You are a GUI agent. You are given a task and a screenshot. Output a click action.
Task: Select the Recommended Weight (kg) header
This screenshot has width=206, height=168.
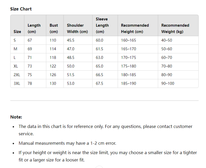(x=175, y=28)
